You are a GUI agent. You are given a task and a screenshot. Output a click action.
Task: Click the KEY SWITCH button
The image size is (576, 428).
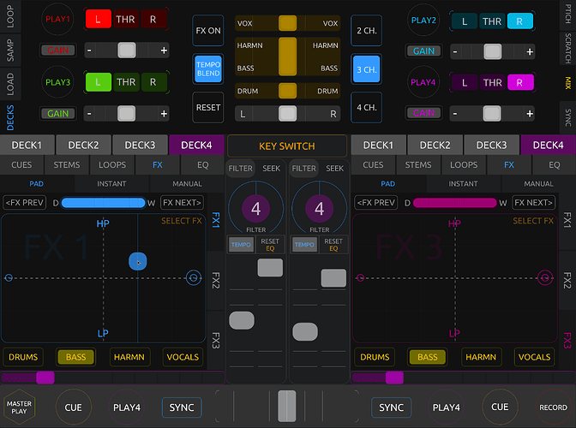point(287,146)
